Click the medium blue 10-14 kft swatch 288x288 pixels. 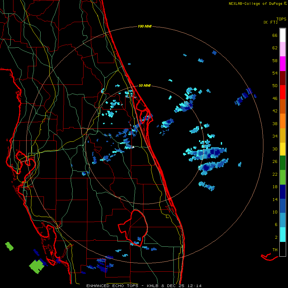tap(283, 206)
